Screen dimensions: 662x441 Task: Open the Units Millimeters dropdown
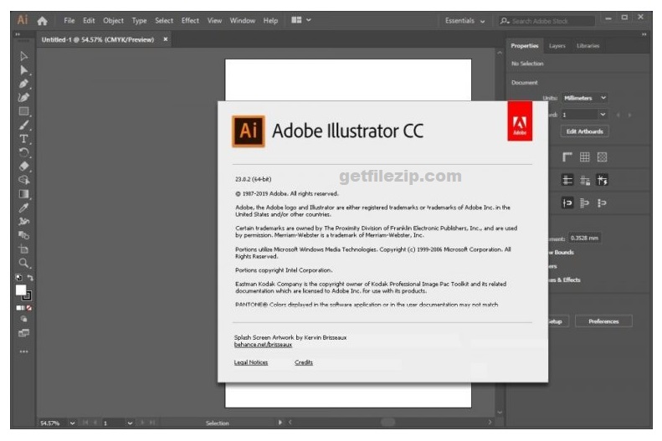585,98
